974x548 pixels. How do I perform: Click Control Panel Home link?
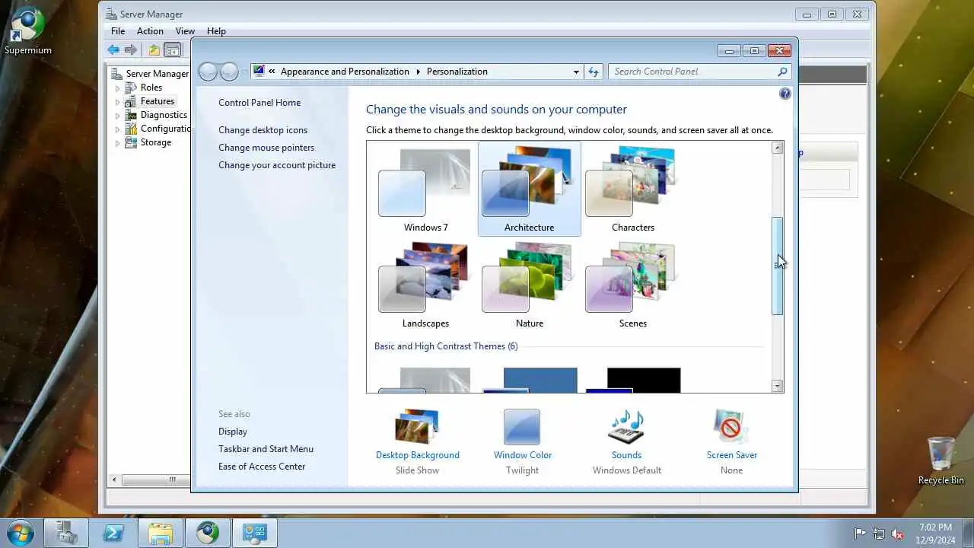click(x=259, y=103)
